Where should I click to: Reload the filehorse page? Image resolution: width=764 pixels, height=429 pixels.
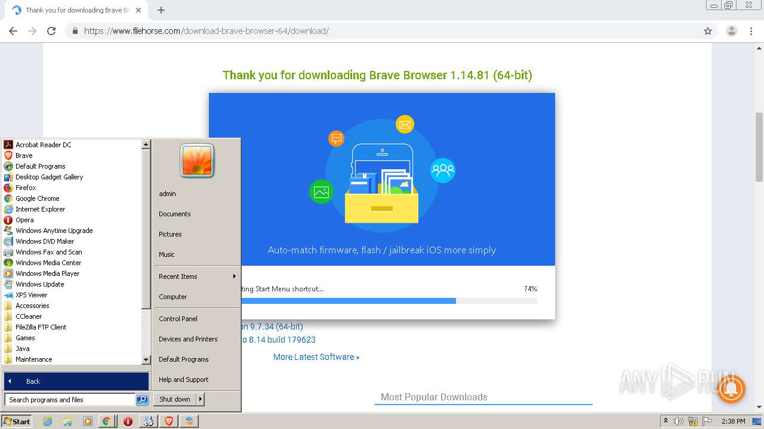[51, 31]
